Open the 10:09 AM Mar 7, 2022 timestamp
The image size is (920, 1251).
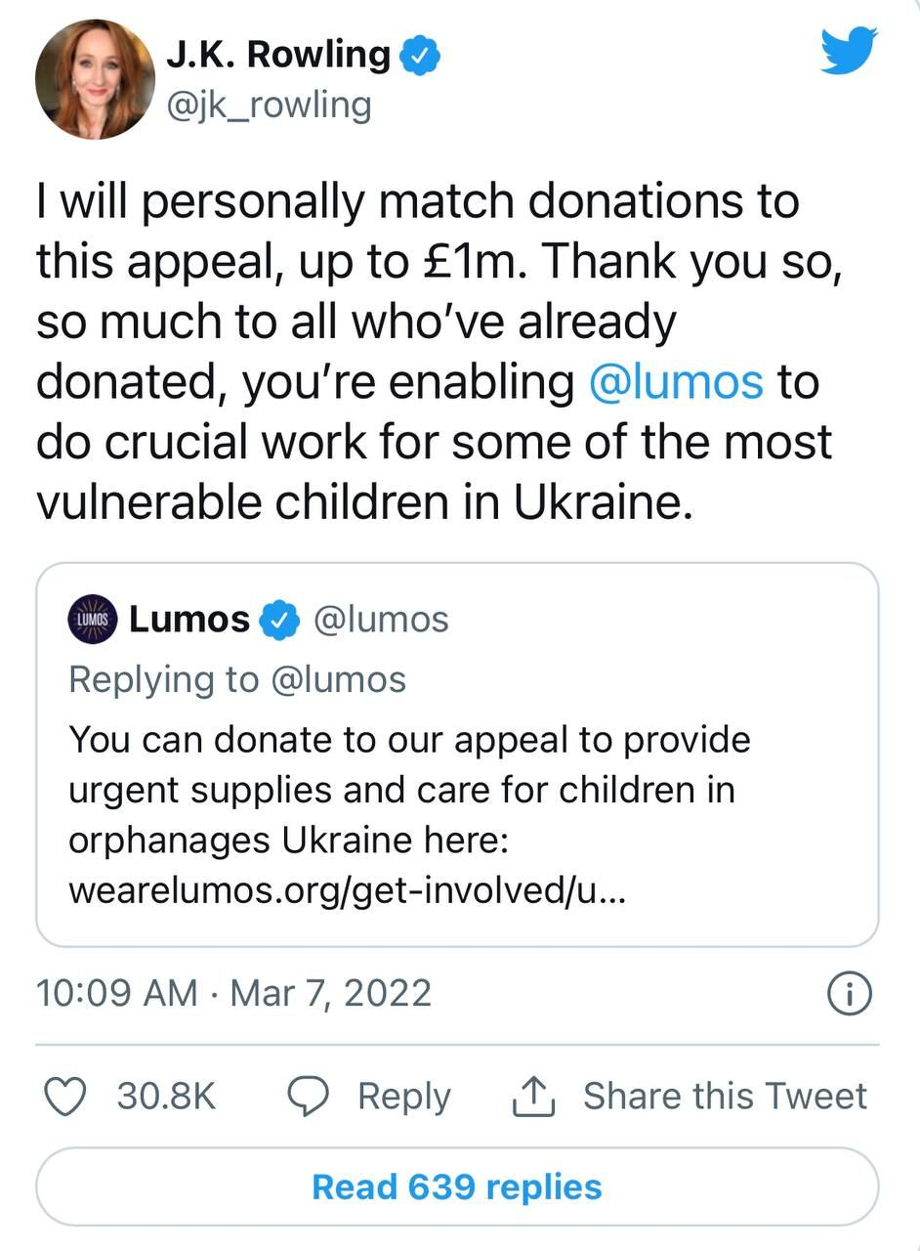[x=233, y=993]
